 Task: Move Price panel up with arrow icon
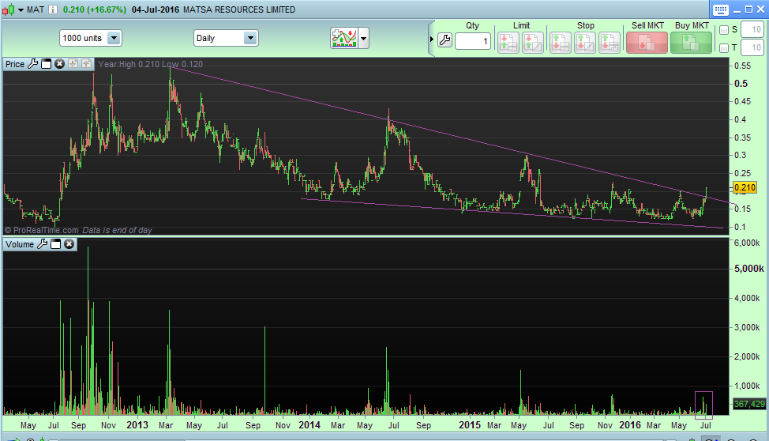[86, 63]
